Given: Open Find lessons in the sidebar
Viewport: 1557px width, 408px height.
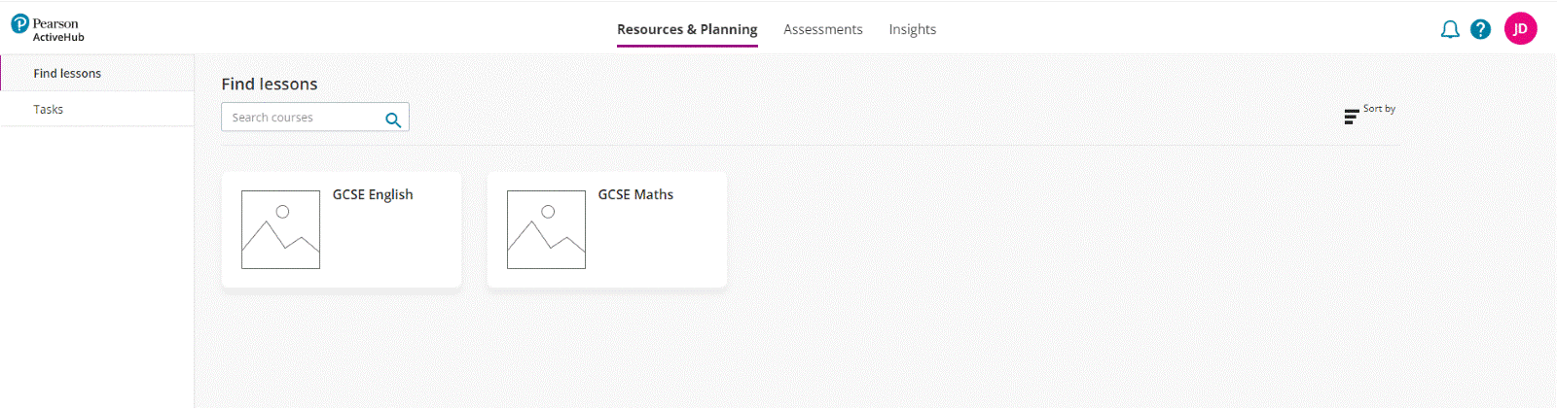Looking at the screenshot, I should [x=67, y=73].
